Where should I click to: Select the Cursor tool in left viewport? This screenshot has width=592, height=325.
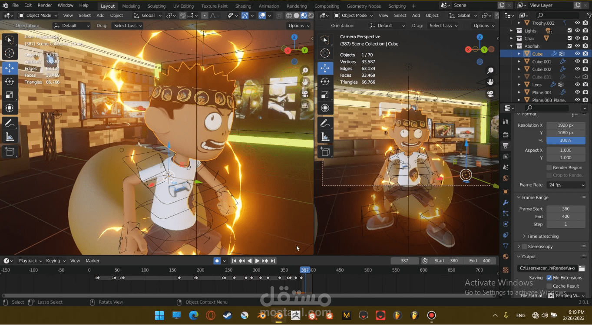click(x=9, y=53)
